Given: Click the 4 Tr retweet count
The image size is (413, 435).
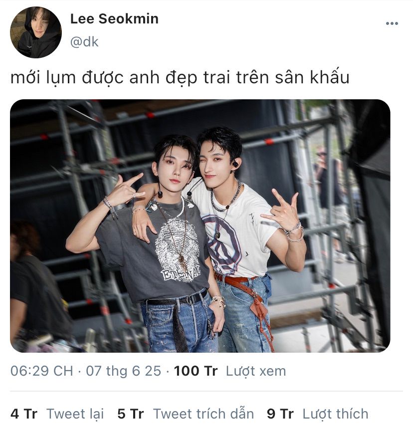Looking at the screenshot, I should (24, 414).
